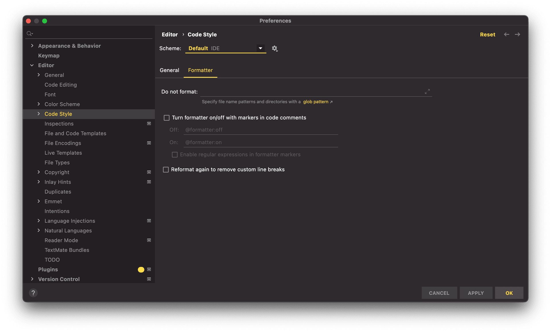The height and width of the screenshot is (332, 551).
Task: Open the scheme actions gear menu
Action: coord(275,48)
